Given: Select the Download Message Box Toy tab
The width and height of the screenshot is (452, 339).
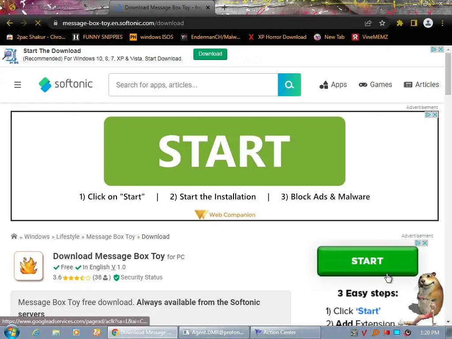Looking at the screenshot, I should click(162, 8).
